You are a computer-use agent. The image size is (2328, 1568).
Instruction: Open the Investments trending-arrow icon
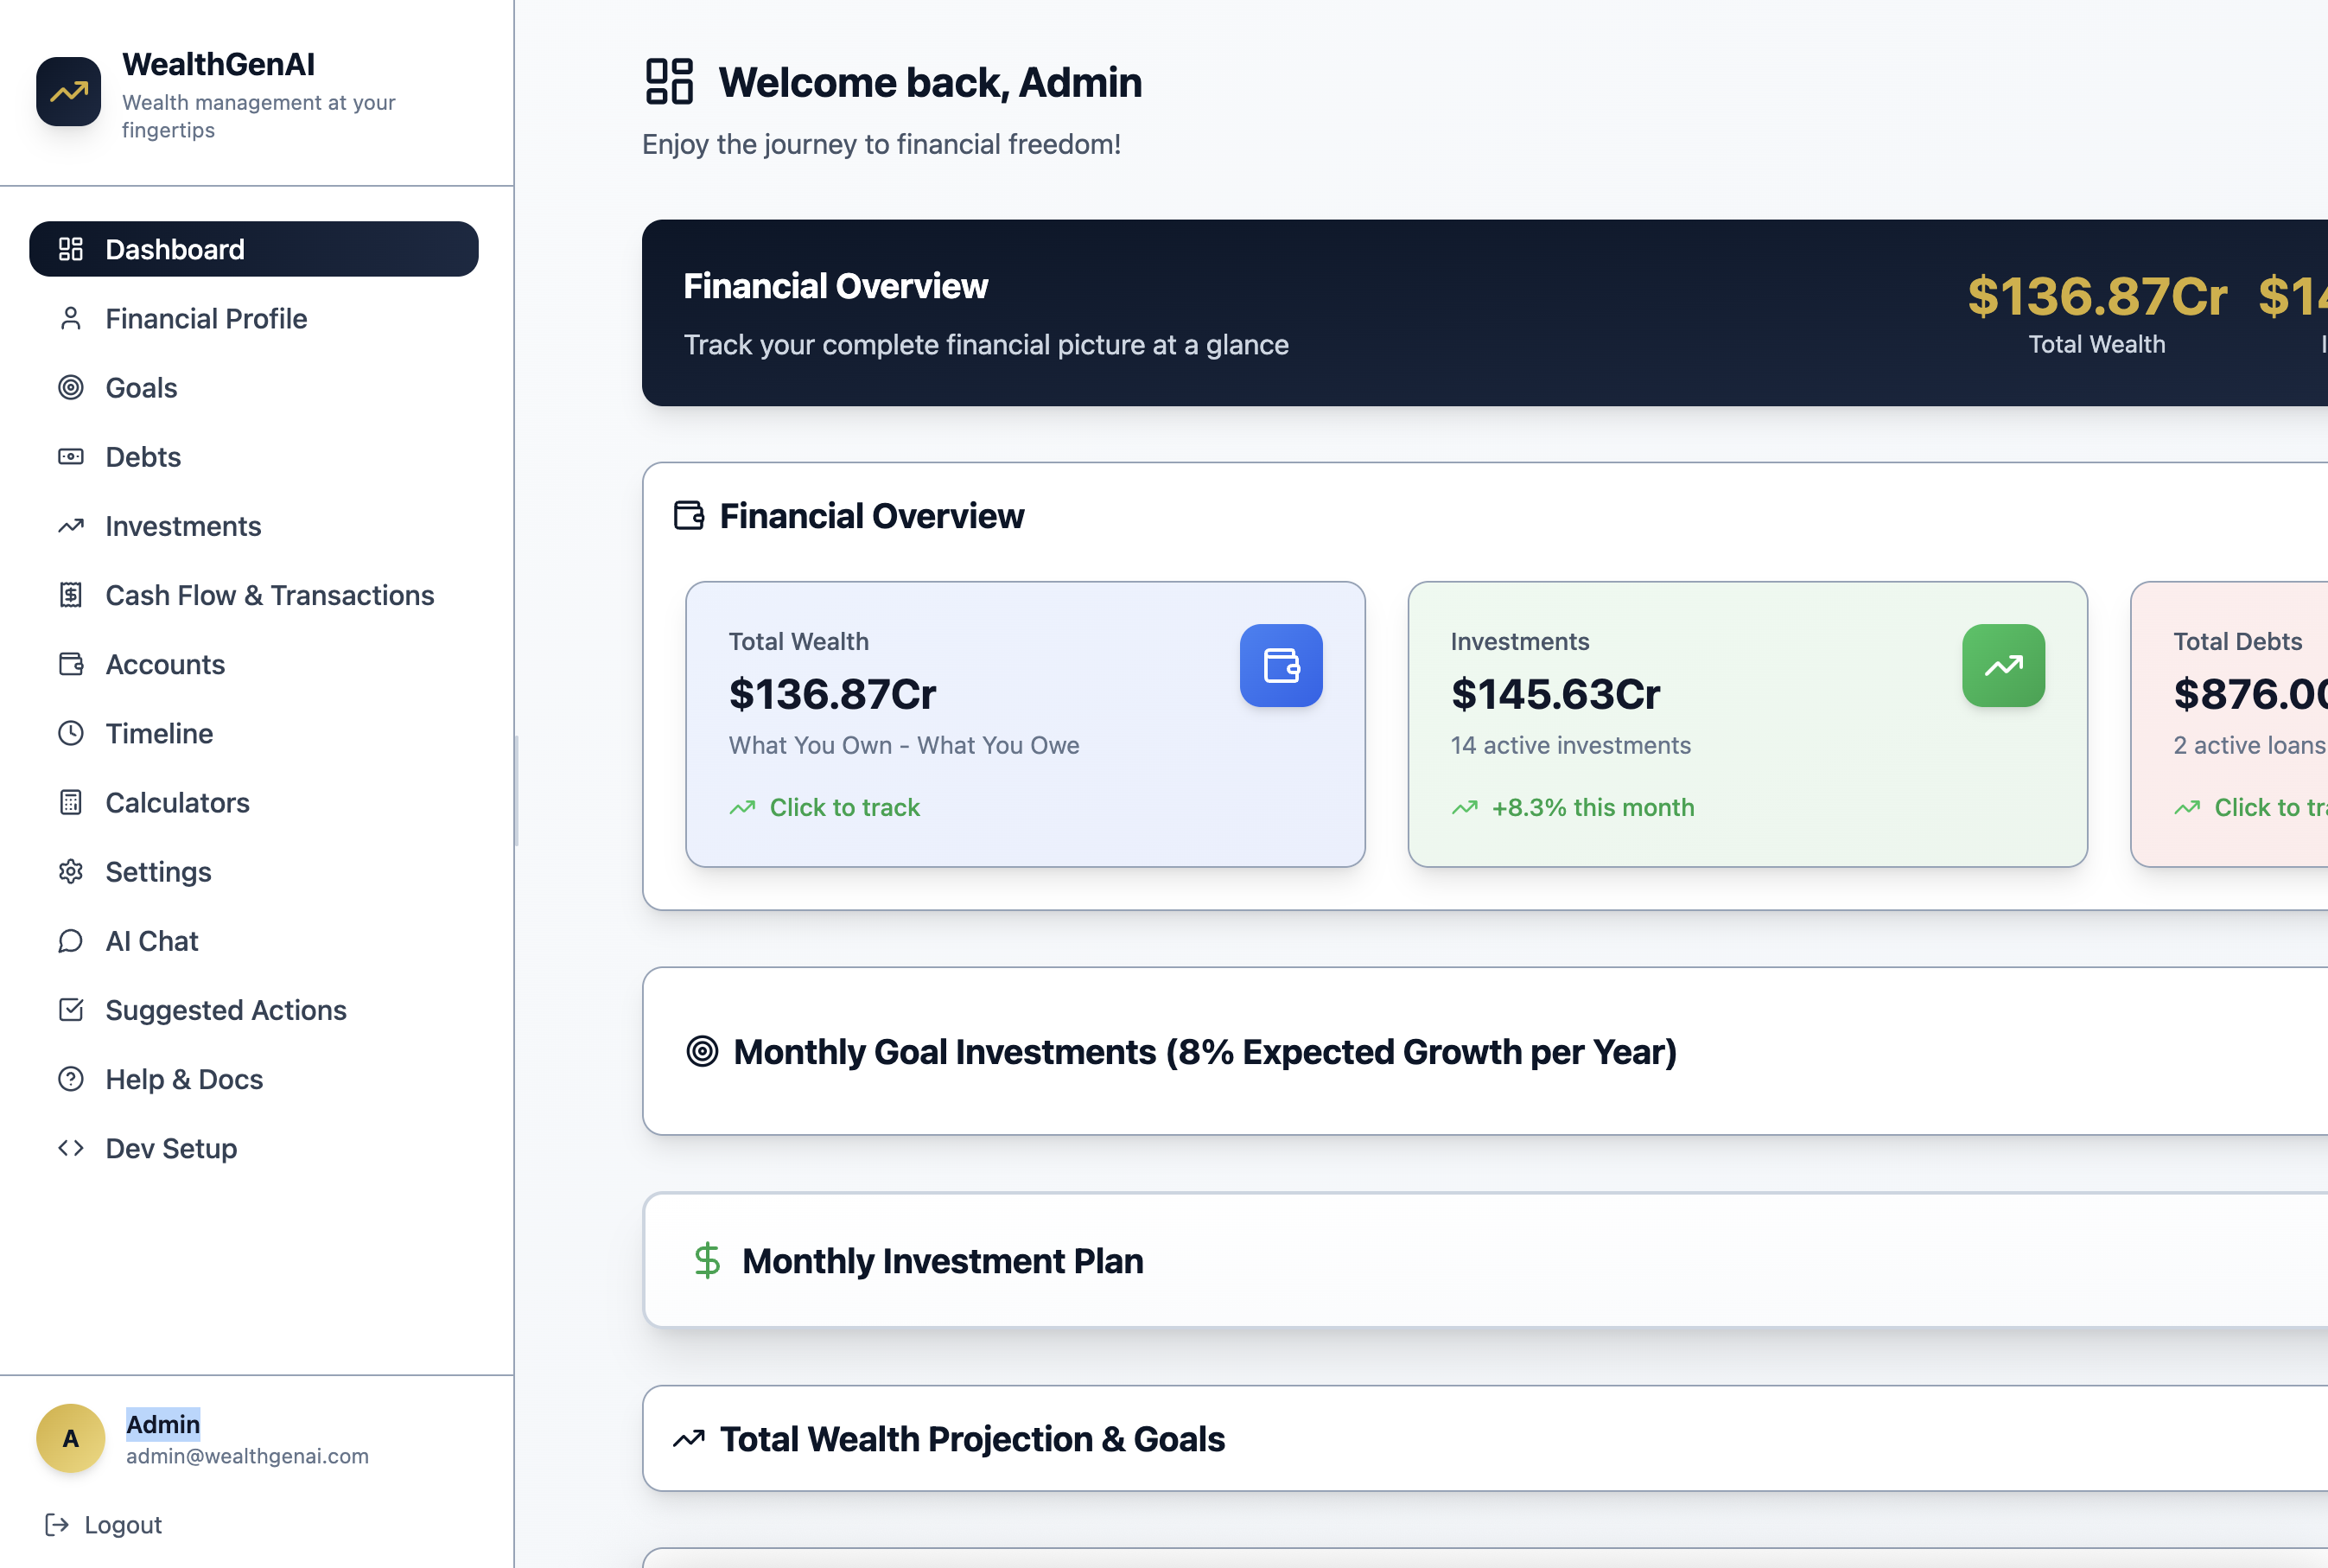coord(71,525)
